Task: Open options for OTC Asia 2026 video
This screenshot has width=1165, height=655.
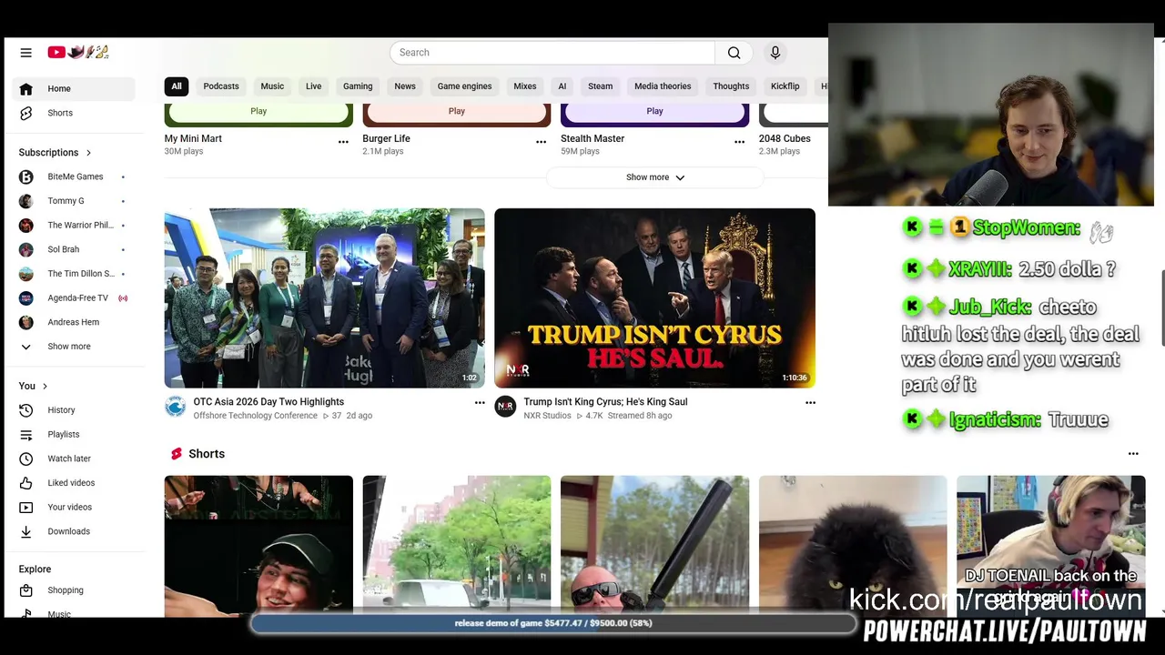Action: [480, 403]
